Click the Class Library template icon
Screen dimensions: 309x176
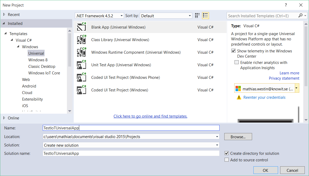(x=82, y=39)
